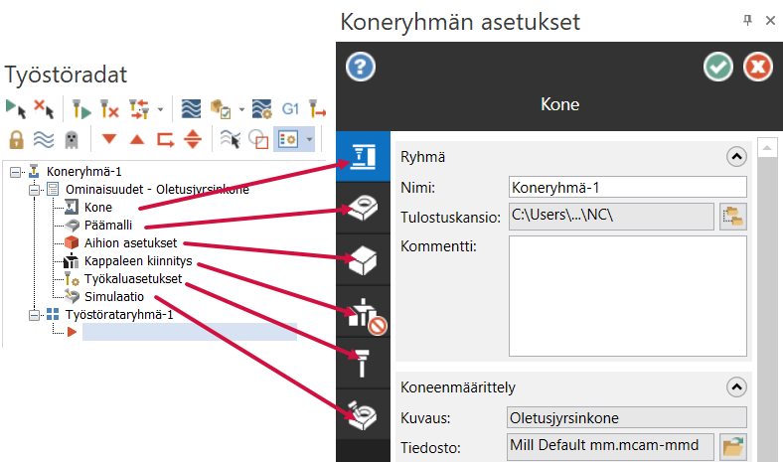The height and width of the screenshot is (462, 783).
Task: Open dropdown arrow beside rearrange operations icon
Action: tap(160, 109)
